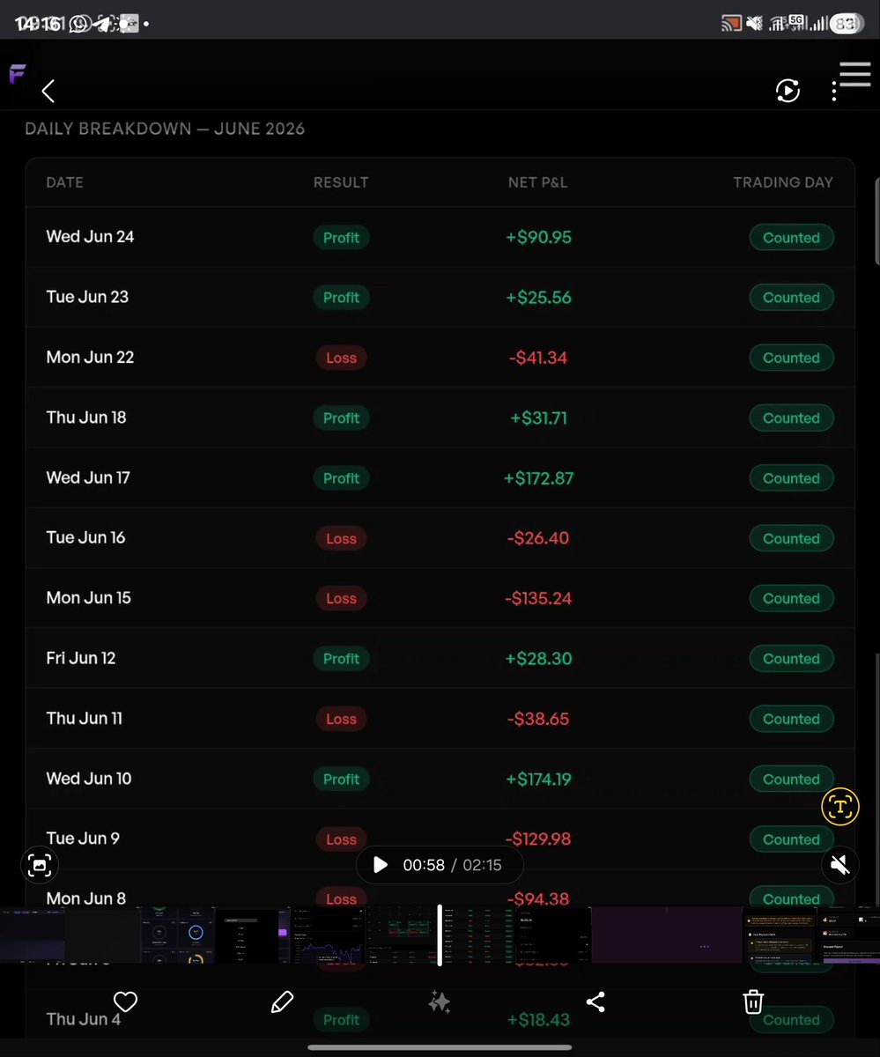
Task: Open the hamburger menu at top right
Action: click(x=854, y=75)
